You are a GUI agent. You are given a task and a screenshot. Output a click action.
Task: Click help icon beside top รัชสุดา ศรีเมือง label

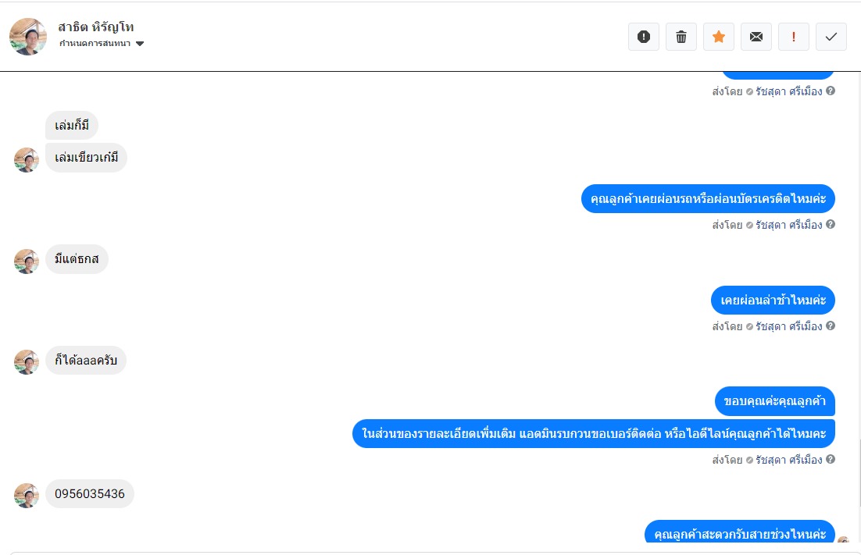(831, 91)
